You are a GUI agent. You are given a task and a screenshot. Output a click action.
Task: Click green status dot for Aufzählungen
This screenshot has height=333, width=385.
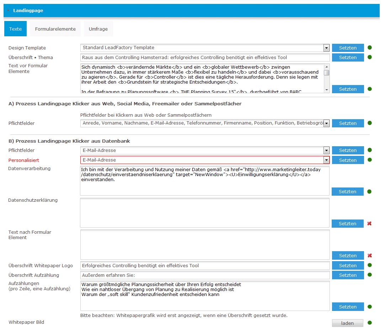coord(369,307)
